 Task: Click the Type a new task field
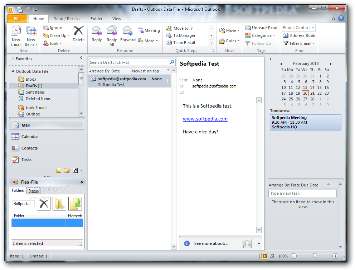[x=302, y=193]
